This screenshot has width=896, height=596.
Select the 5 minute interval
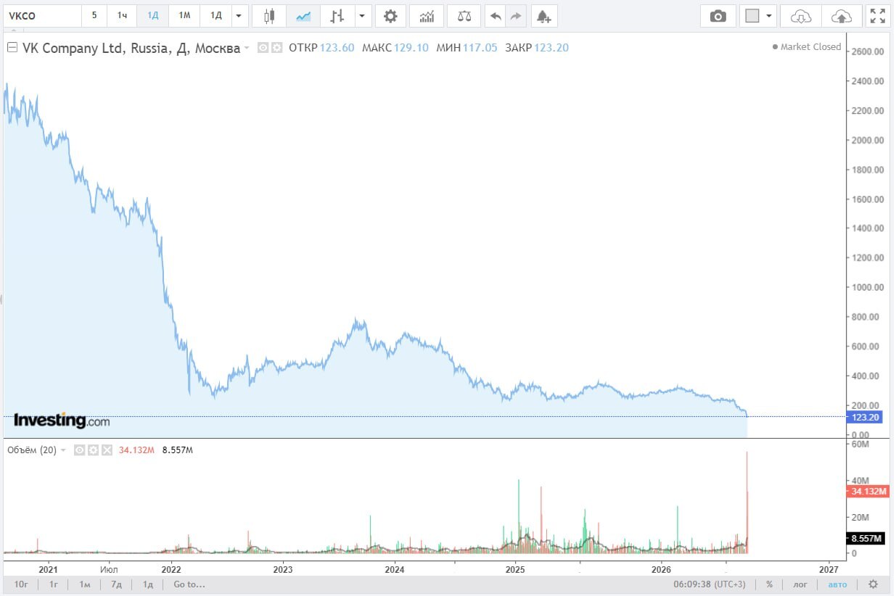pyautogui.click(x=94, y=15)
